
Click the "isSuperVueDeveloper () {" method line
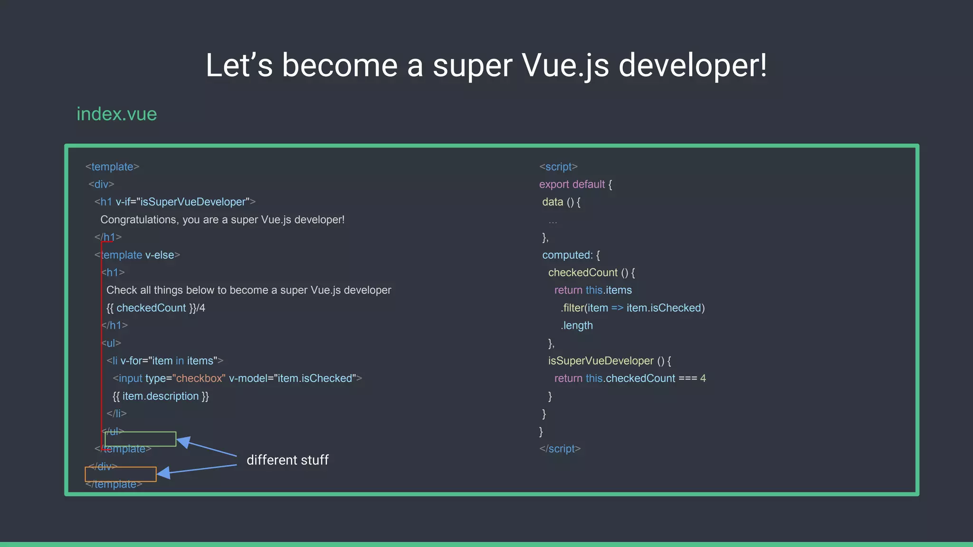[x=610, y=361]
